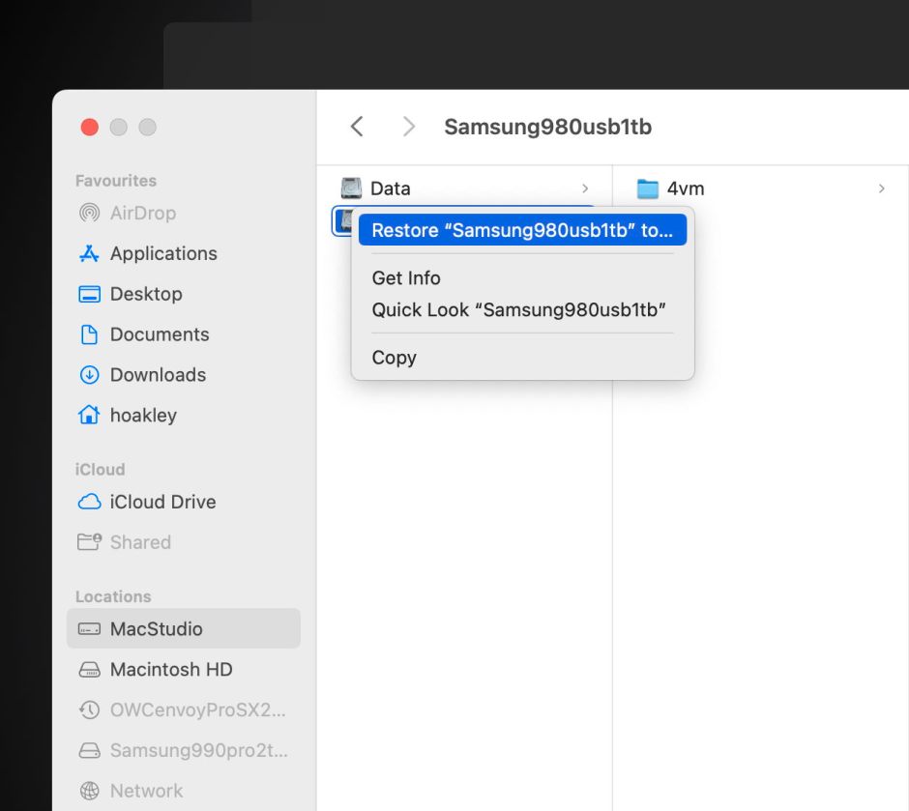Open the Samsung990pro2tb backup volume

198,750
